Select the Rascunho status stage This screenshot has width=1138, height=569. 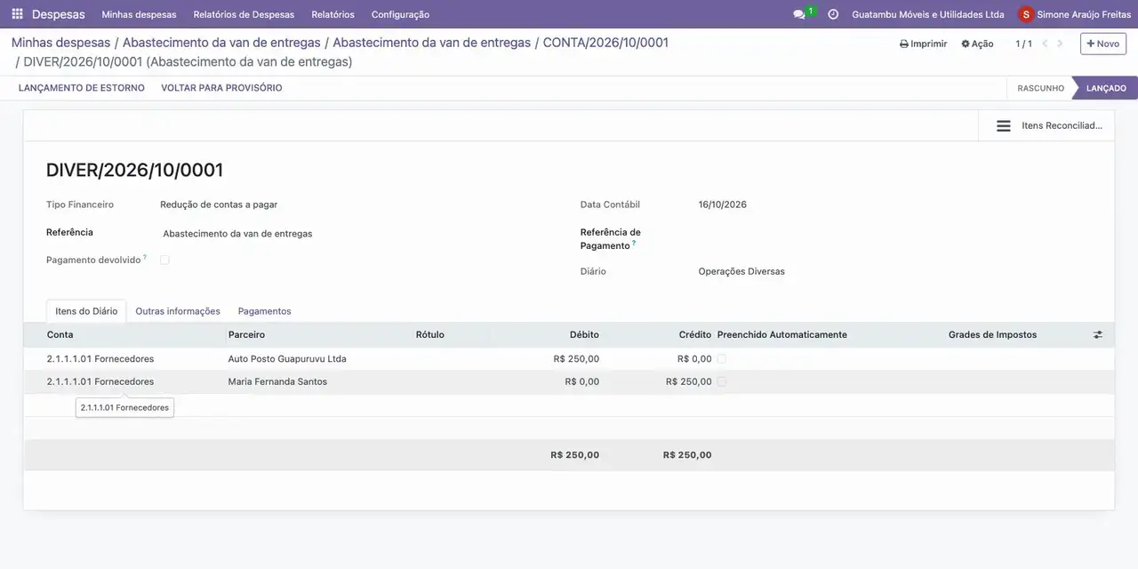click(1040, 88)
